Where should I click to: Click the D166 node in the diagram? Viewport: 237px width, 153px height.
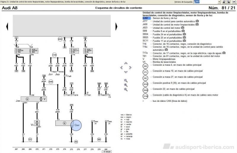pos(54,55)
